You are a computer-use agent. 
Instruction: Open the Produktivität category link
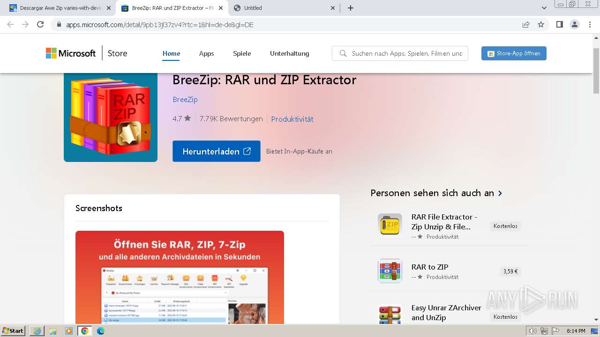(292, 119)
